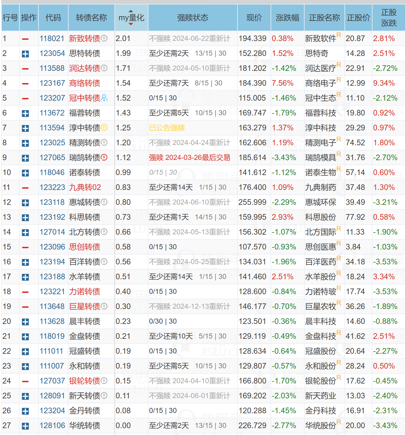Click the 强赎 2024-03-26最后交易 status text

click(x=190, y=158)
